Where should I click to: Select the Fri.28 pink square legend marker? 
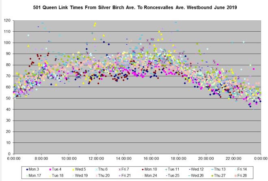(x=235, y=176)
